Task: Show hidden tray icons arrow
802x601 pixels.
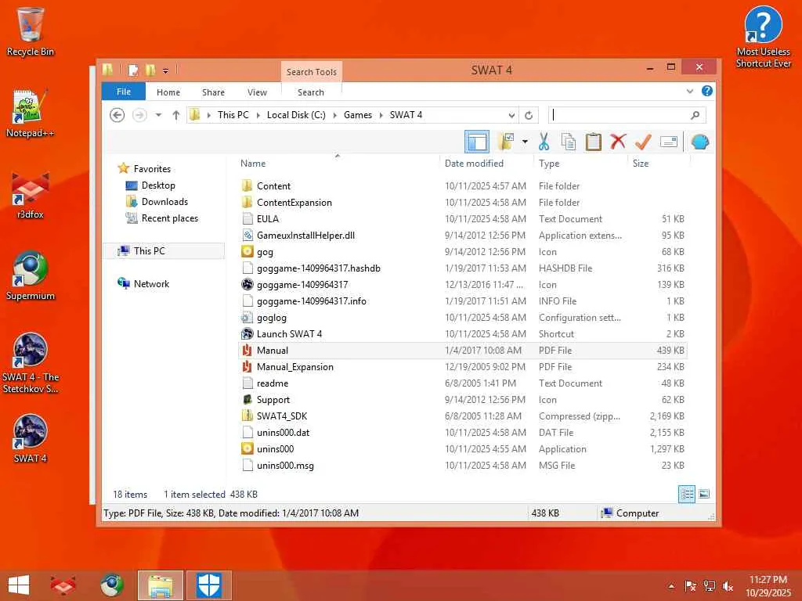Action: (671, 586)
